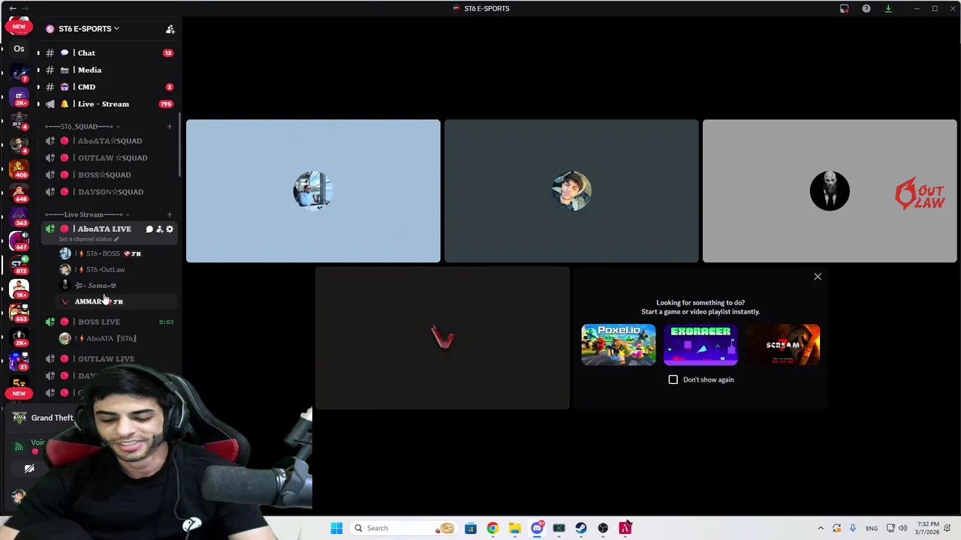Click the invite people icon beside ST6 E-SPORTS
This screenshot has height=540, width=961.
pyautogui.click(x=170, y=28)
